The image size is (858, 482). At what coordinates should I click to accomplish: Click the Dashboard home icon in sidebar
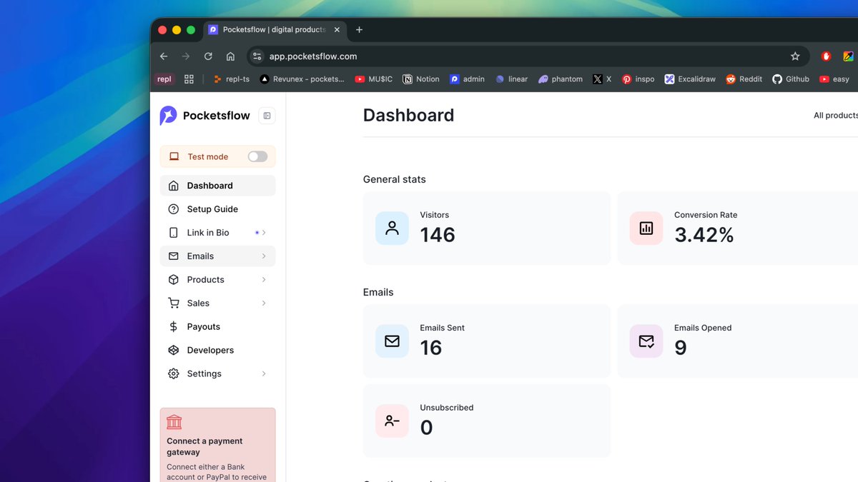pos(173,186)
